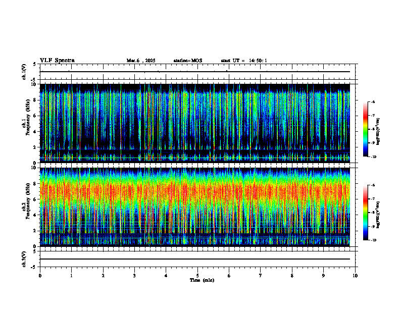The image size is (400, 309).
Task: Click time axis tick label "6"
Action: pyautogui.click(x=229, y=276)
